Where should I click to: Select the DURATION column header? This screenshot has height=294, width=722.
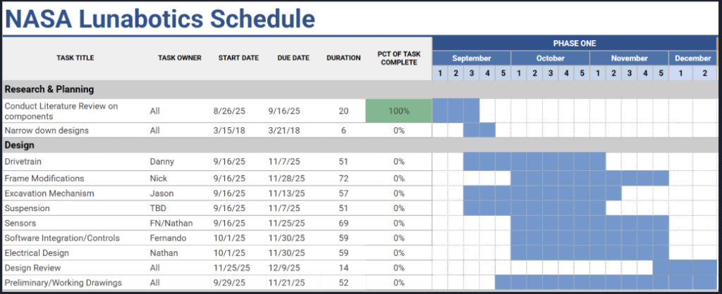coord(343,58)
